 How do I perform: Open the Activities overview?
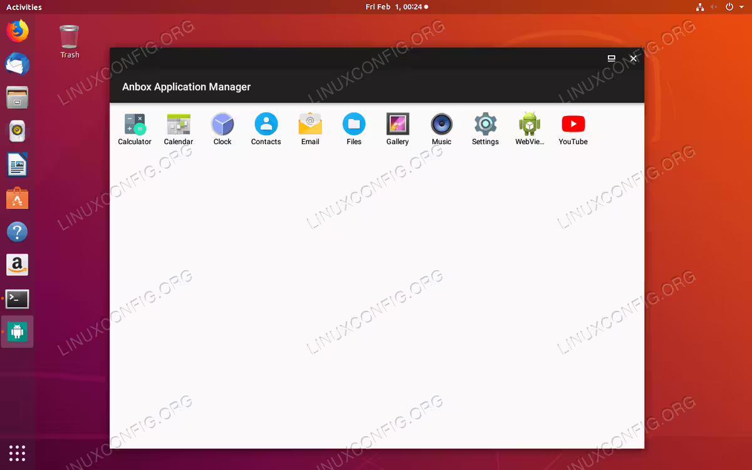point(24,7)
